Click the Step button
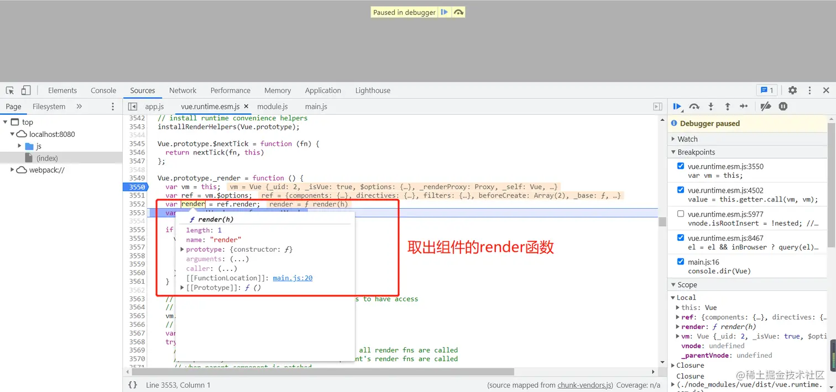This screenshot has height=392, width=836. click(x=744, y=107)
